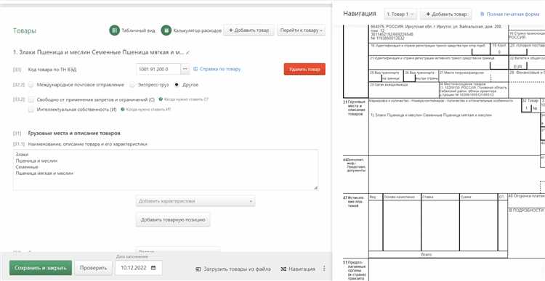Open the Добавить характеристики dropdown
This screenshot has height=281, width=545.
(195, 201)
